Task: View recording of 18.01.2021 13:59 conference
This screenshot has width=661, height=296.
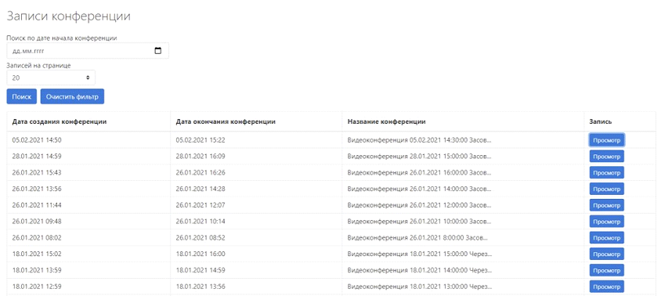Action: (607, 270)
